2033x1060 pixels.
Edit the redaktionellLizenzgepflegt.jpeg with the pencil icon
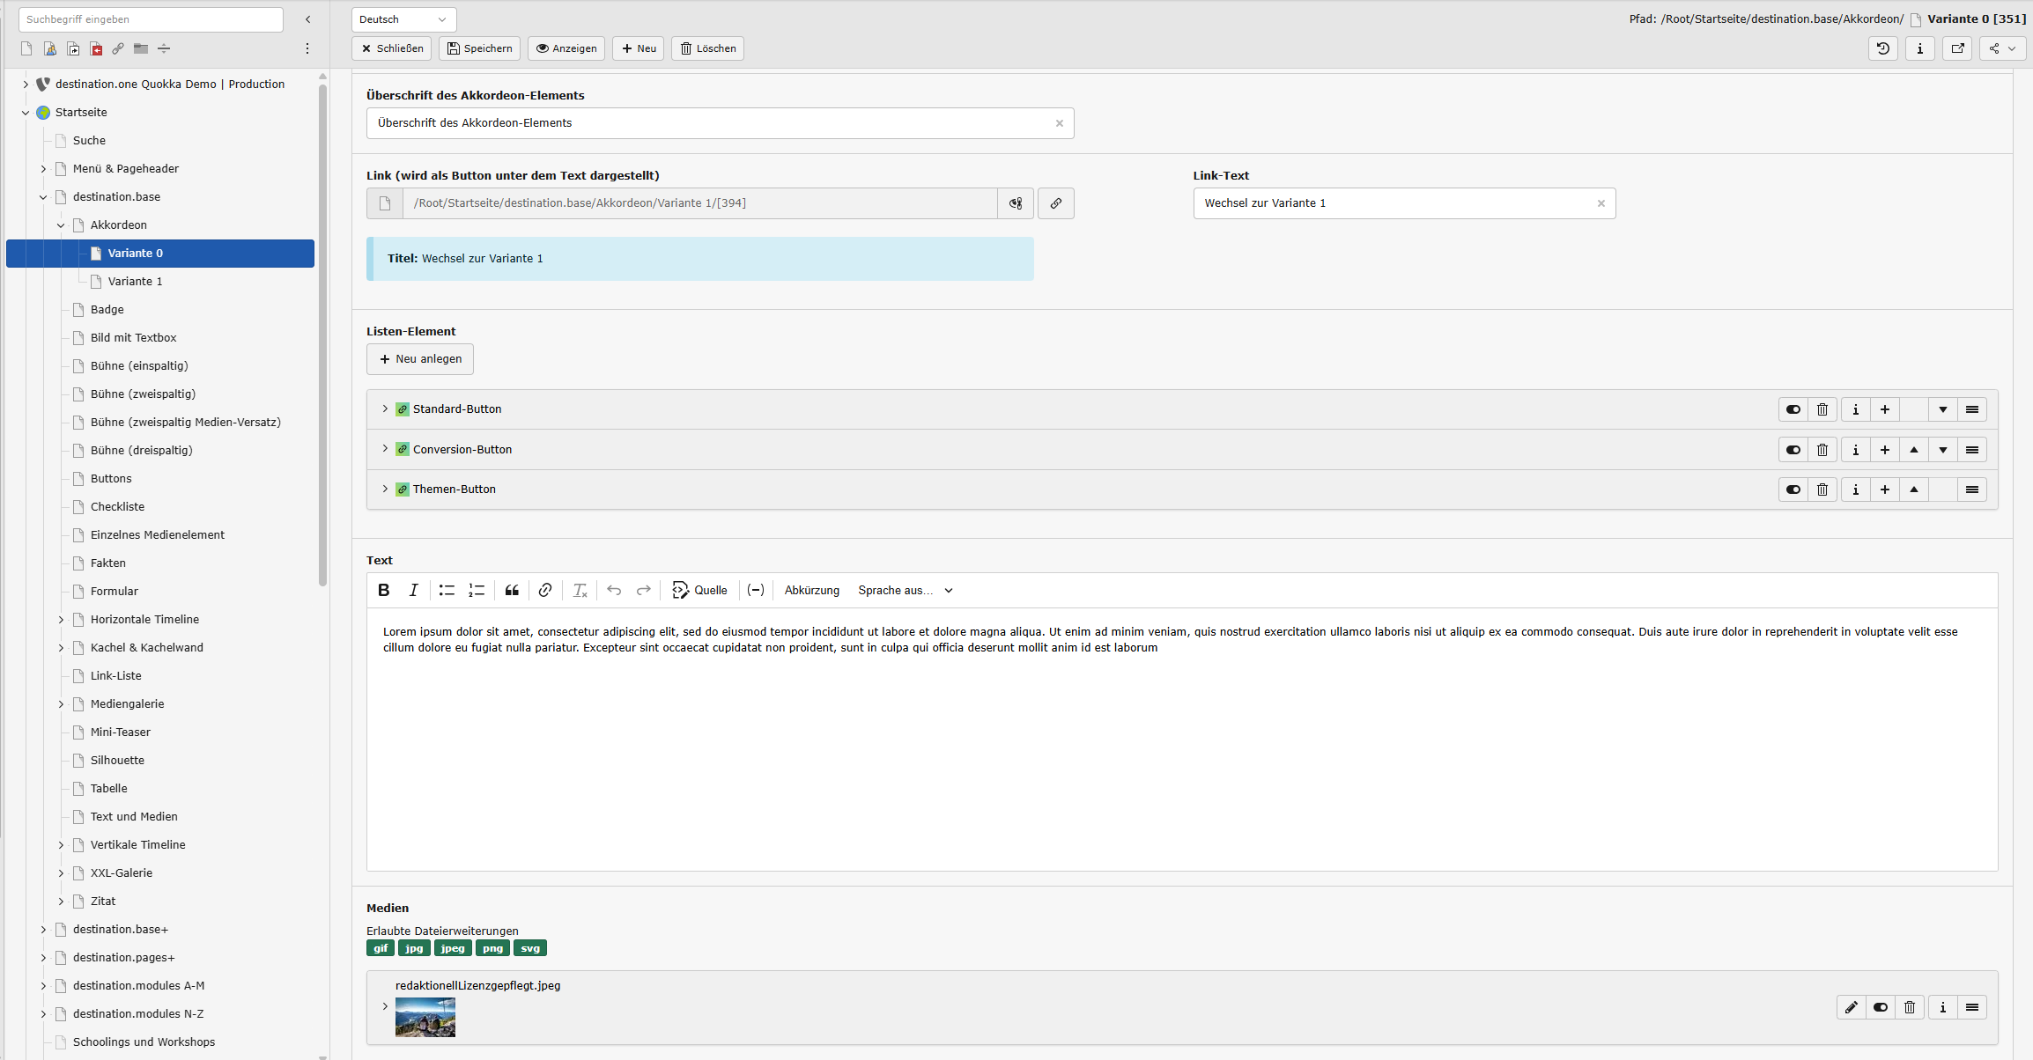click(x=1851, y=1007)
